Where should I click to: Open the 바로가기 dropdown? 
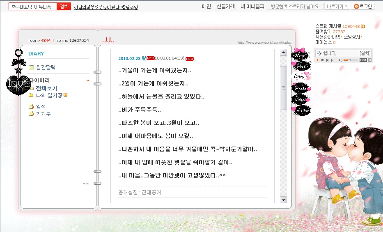(337, 6)
